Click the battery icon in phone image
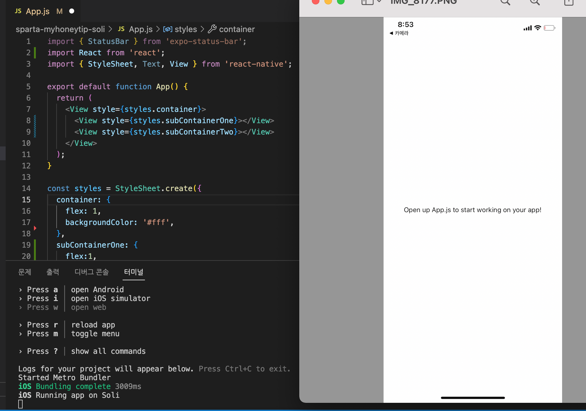The width and height of the screenshot is (586, 411). coord(550,28)
